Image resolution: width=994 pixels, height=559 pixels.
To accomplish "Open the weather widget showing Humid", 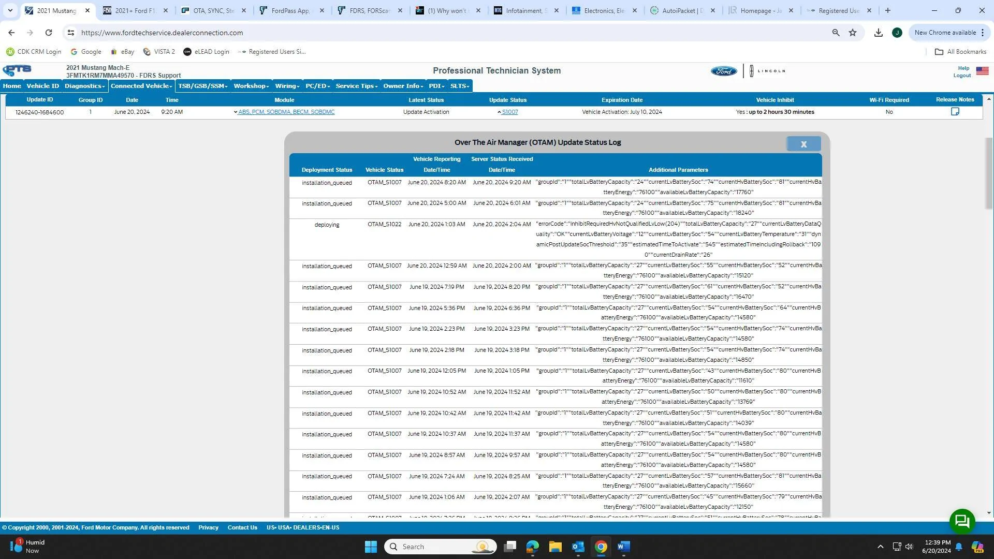I will pos(28,547).
